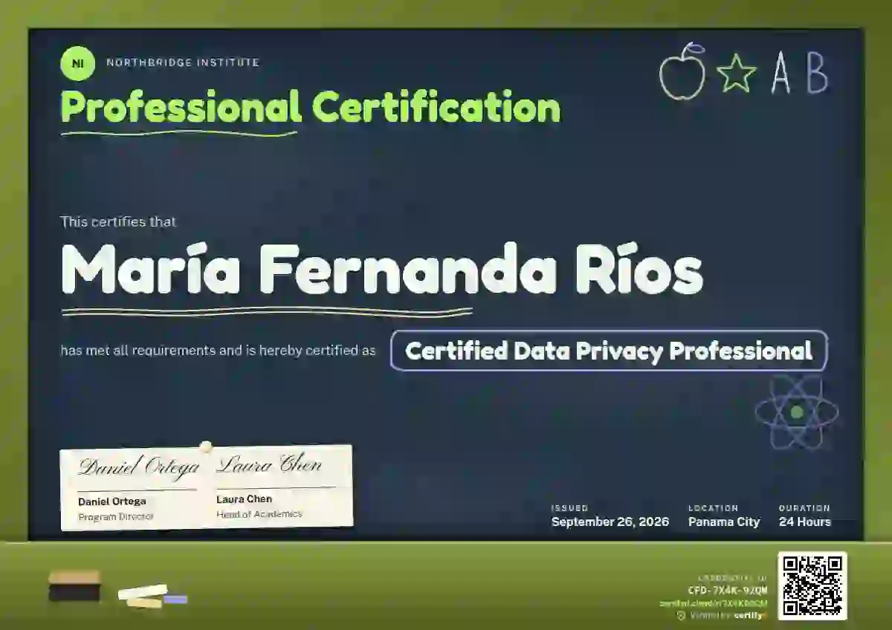Image resolution: width=892 pixels, height=630 pixels.
Task: Click the recipient name María Fernanda Ríos
Action: (x=381, y=268)
